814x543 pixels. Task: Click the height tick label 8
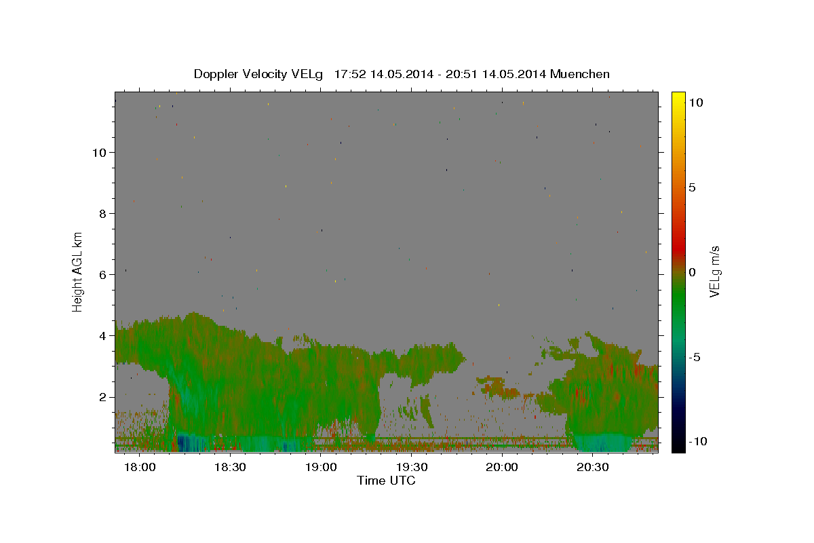coord(102,213)
